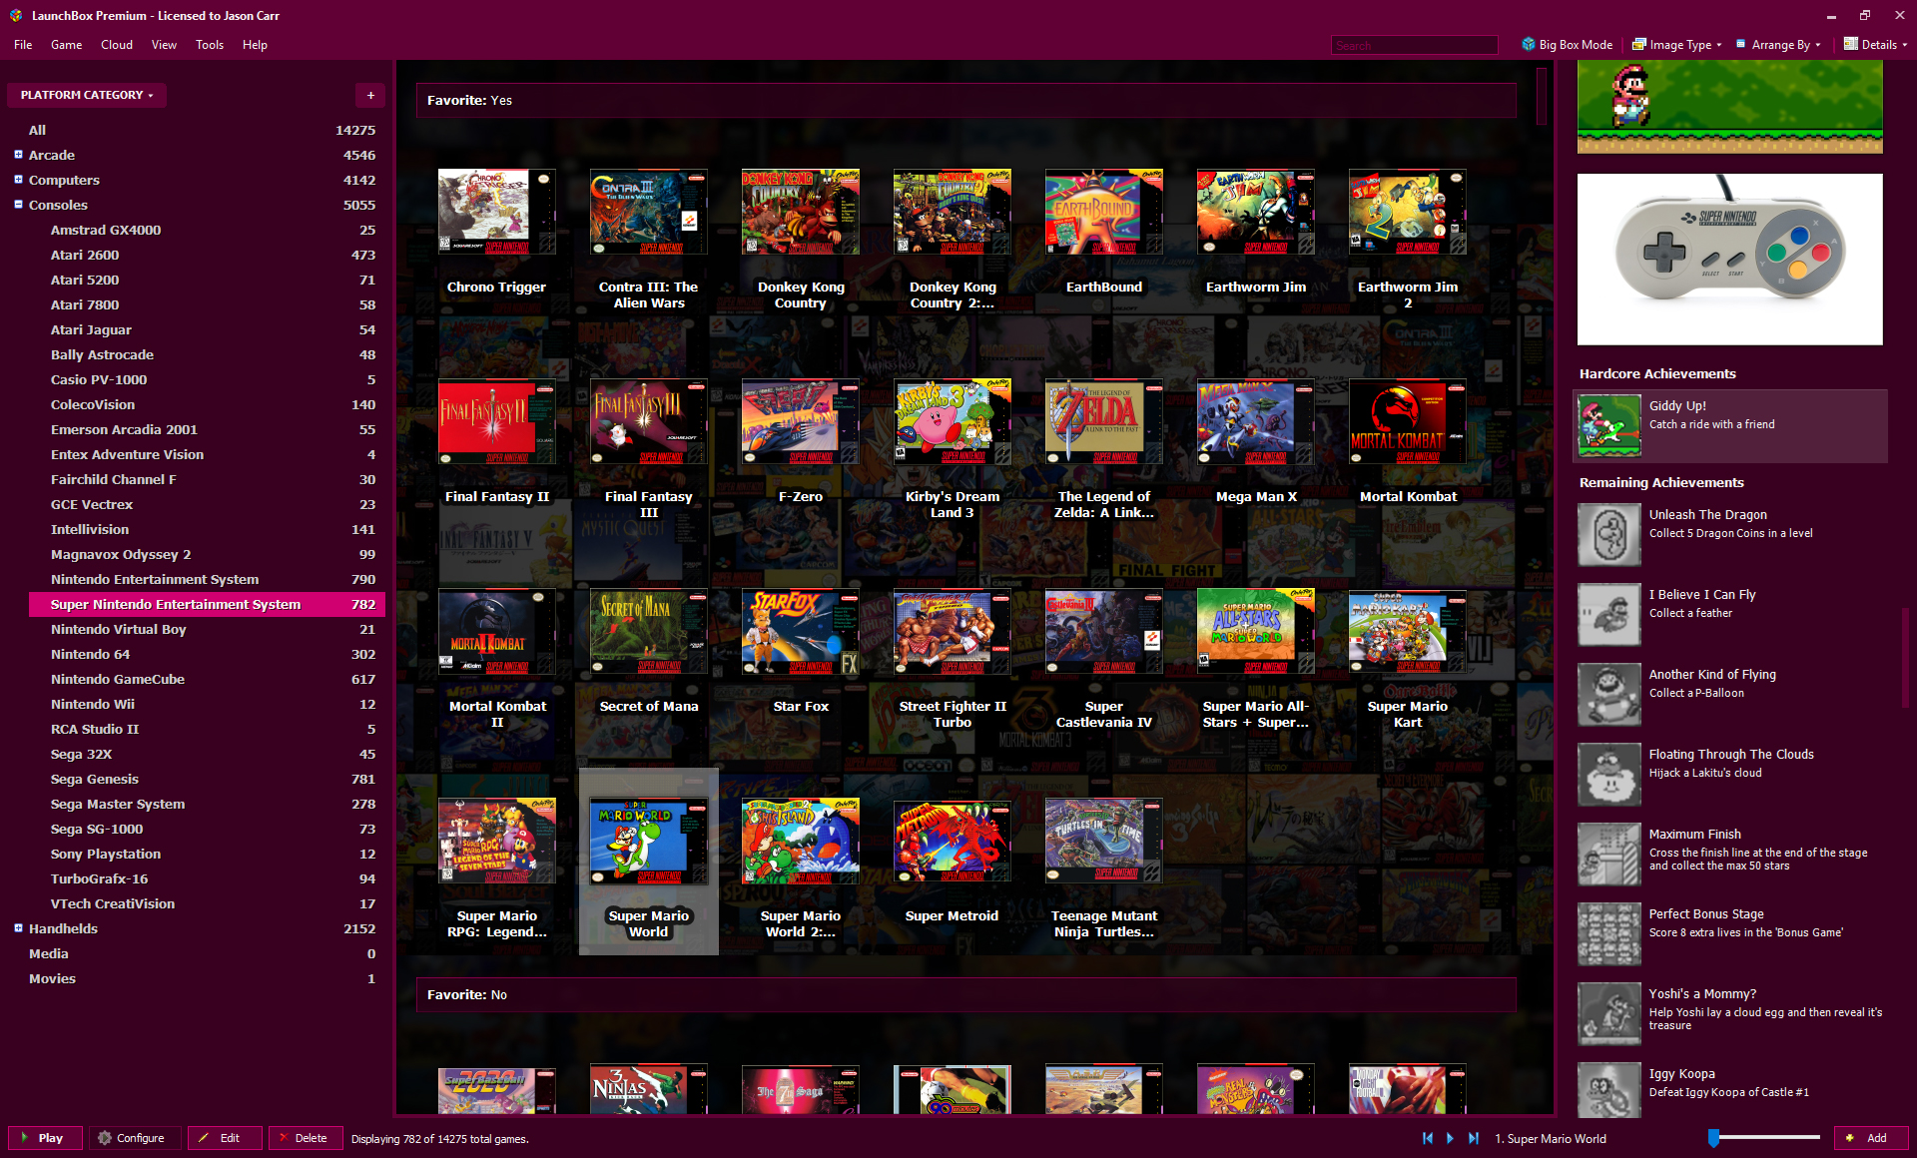Screen dimensions: 1917x1158
Task: Open the Cloud menu
Action: [x=117, y=44]
